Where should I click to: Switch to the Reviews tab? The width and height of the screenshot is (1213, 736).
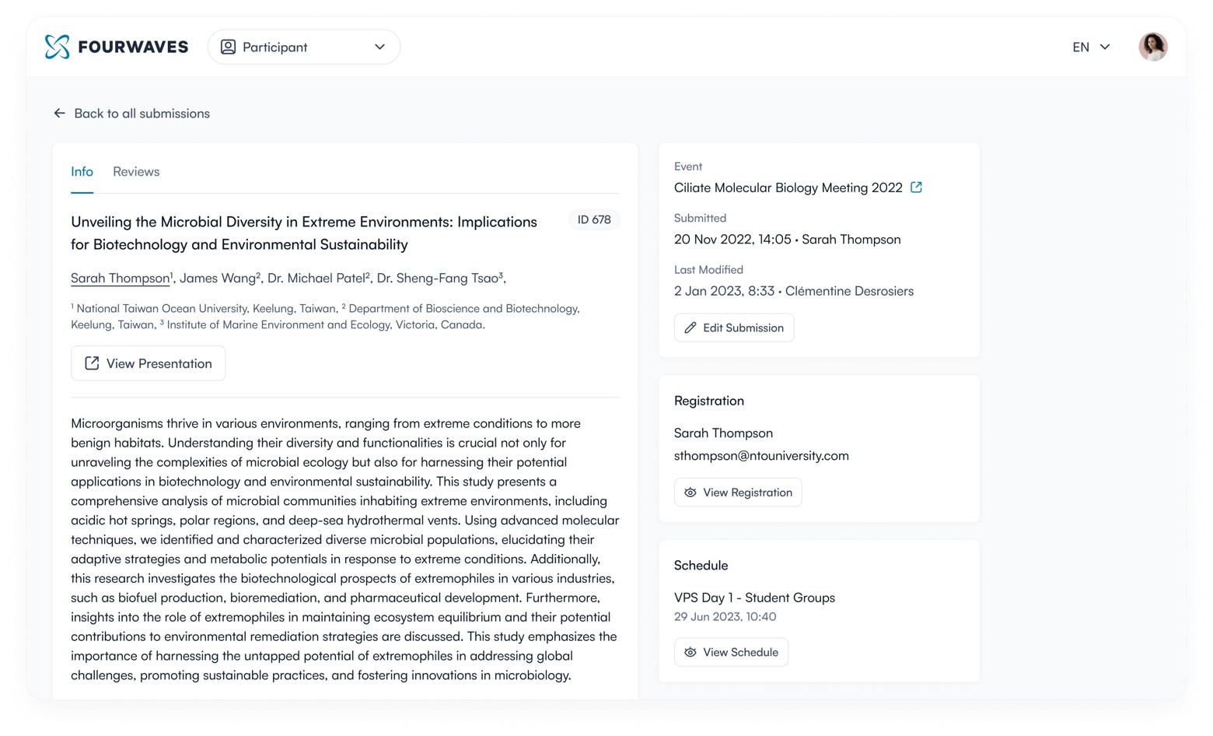click(136, 172)
